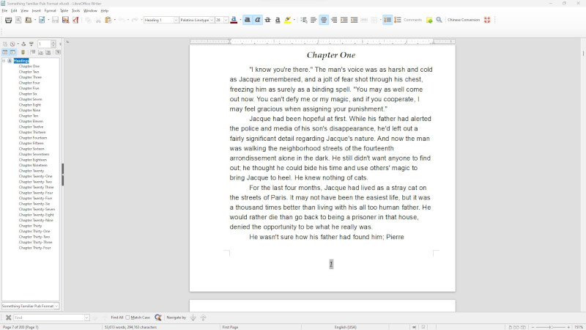Enable the Match Case checkbox
Screen dimensions: 586x330
[127, 318]
